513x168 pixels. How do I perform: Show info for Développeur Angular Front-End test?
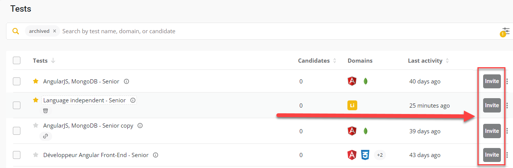pos(155,155)
